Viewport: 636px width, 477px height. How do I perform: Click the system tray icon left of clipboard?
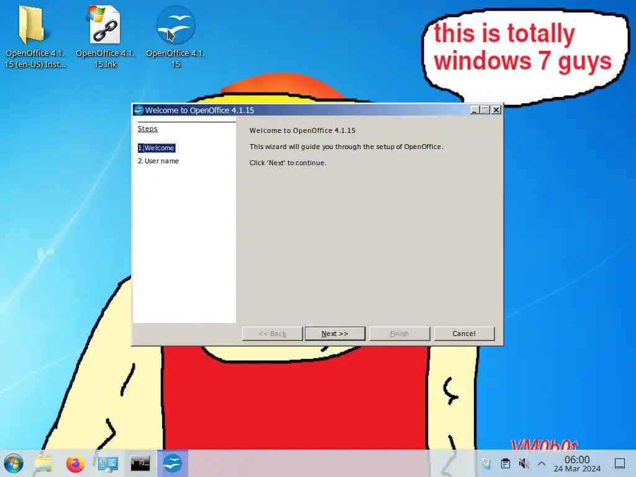(487, 463)
